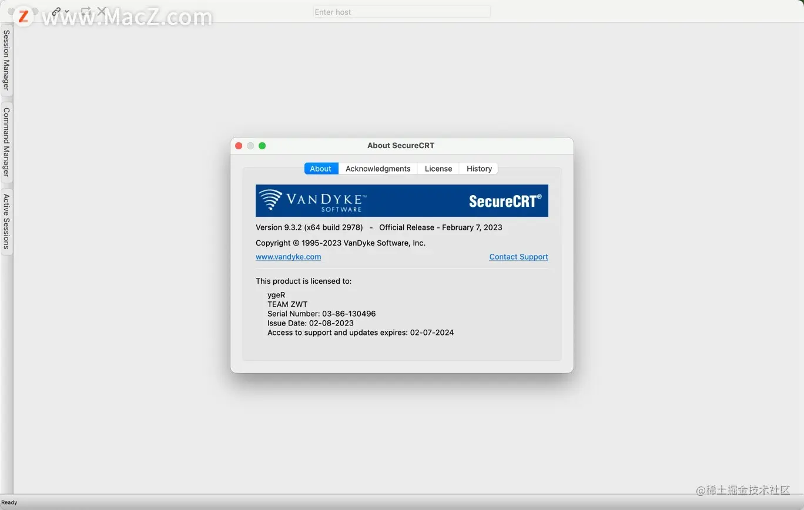Focus the Enter host field
The height and width of the screenshot is (510, 804).
[402, 12]
